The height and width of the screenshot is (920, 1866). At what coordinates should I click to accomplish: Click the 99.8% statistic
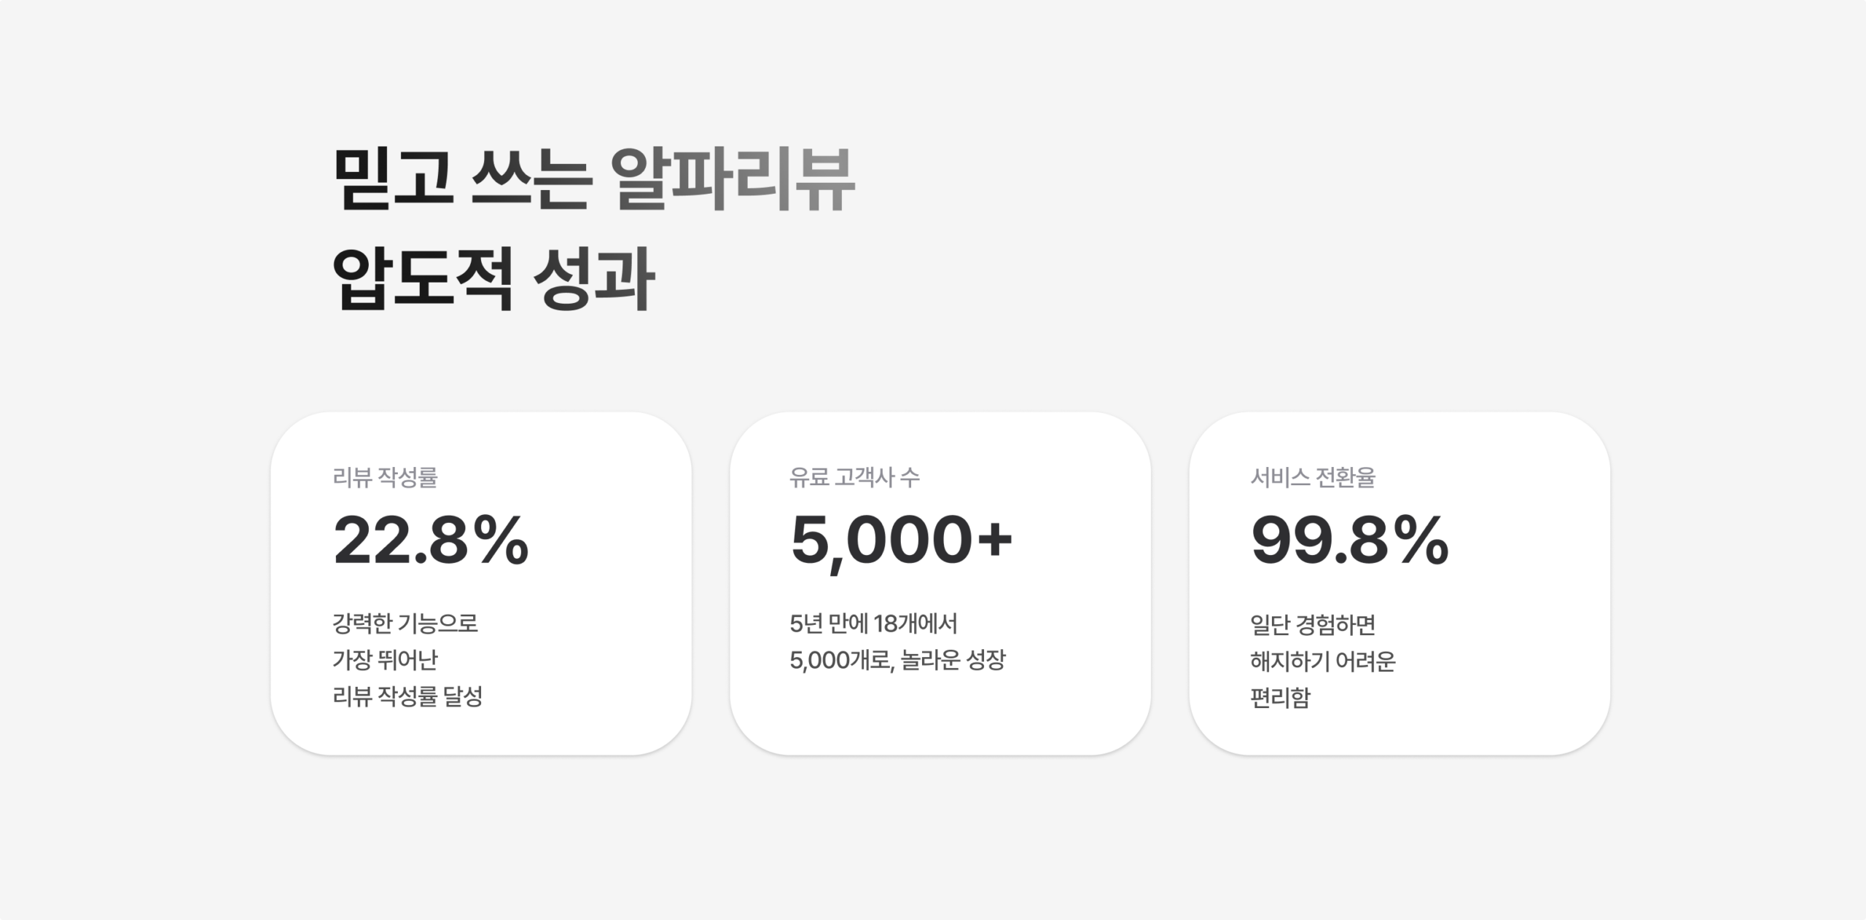pyautogui.click(x=1349, y=540)
